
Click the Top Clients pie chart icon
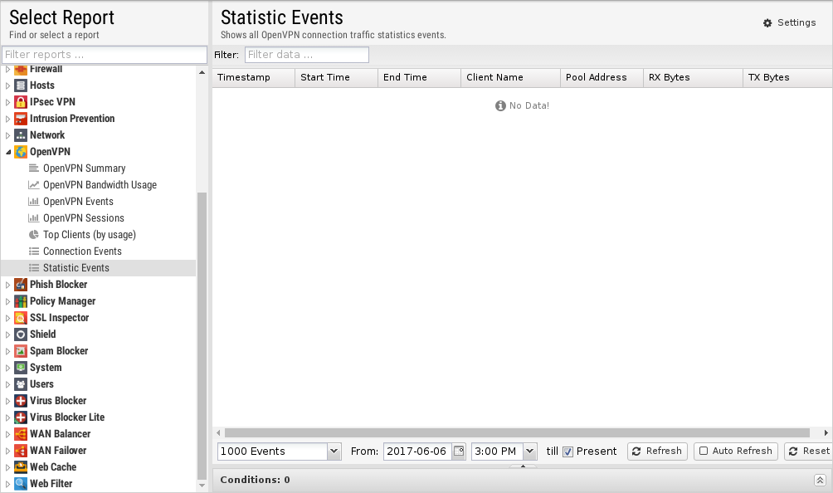[x=34, y=234]
